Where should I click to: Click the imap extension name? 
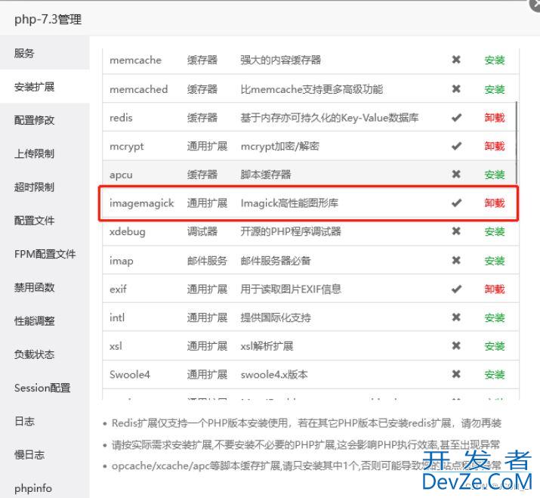click(122, 261)
